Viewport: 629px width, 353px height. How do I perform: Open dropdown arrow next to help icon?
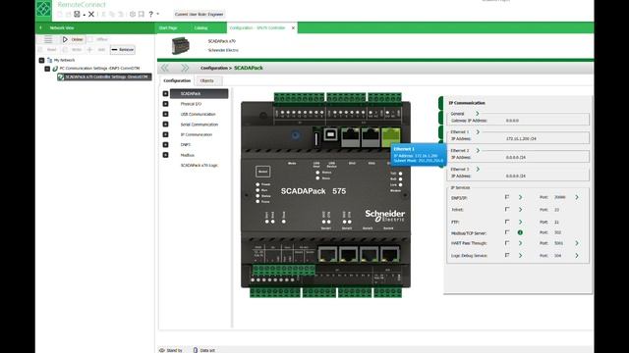tap(157, 14)
